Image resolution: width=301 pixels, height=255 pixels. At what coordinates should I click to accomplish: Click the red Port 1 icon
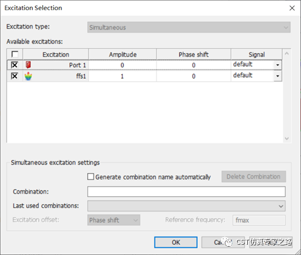coord(28,65)
